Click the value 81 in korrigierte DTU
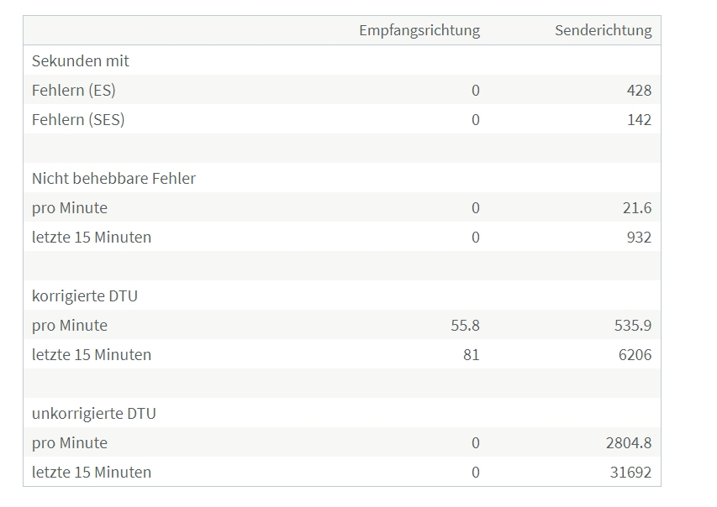 click(472, 354)
